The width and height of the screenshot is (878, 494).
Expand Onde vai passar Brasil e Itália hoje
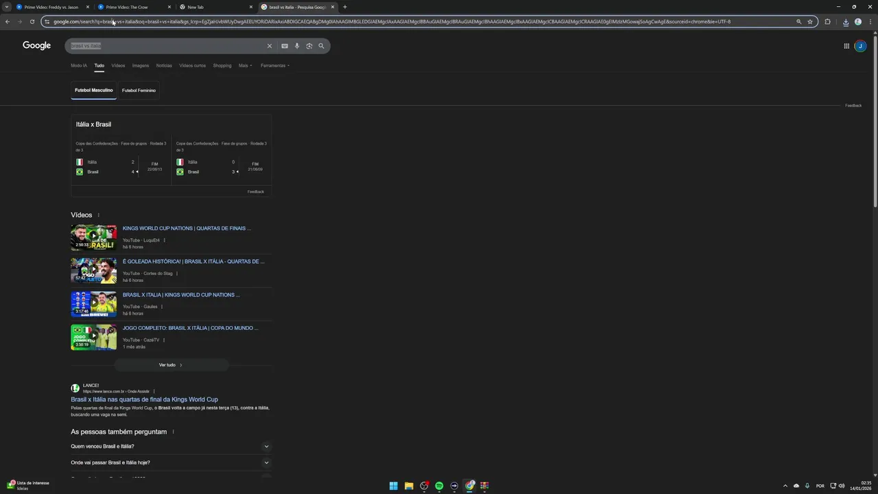coord(171,462)
